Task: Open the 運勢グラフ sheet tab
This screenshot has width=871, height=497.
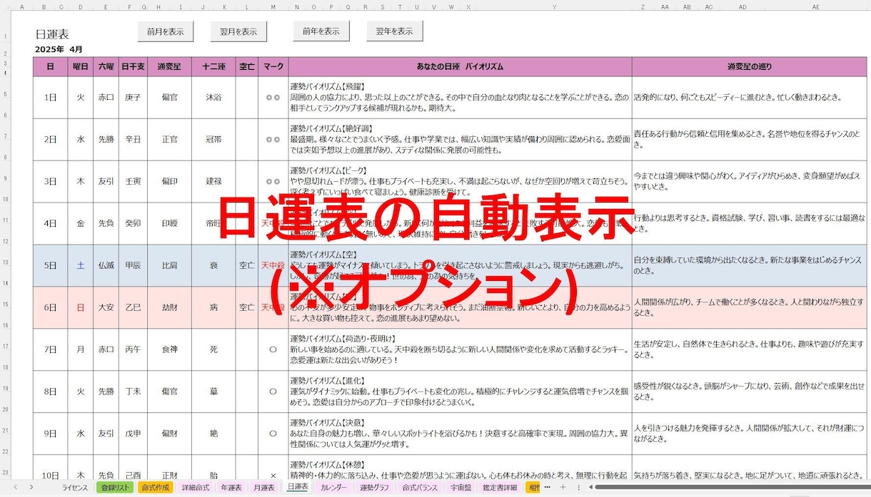Action: [x=375, y=488]
